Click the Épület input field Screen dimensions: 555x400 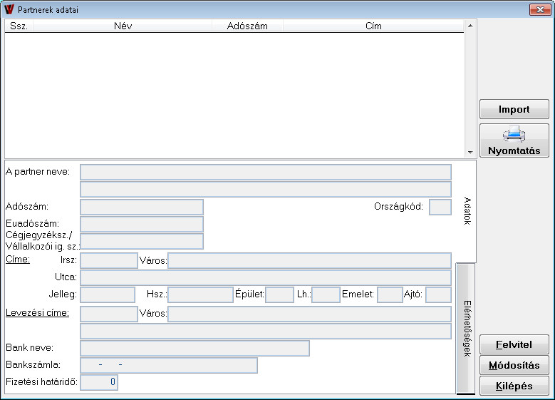click(x=279, y=294)
